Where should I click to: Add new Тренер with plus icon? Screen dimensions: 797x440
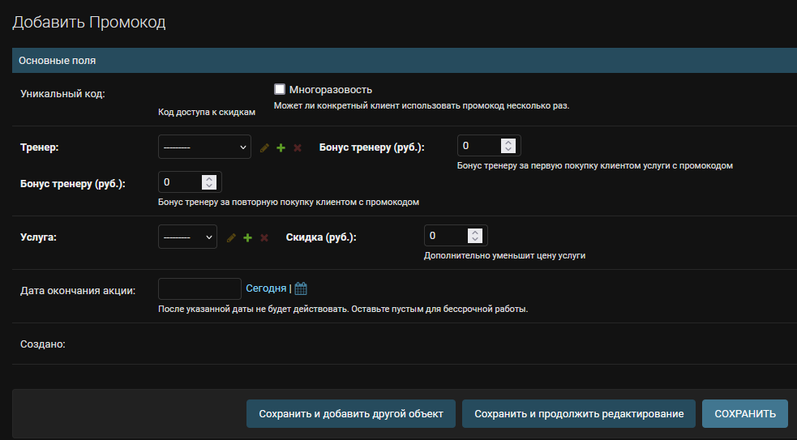pos(281,147)
